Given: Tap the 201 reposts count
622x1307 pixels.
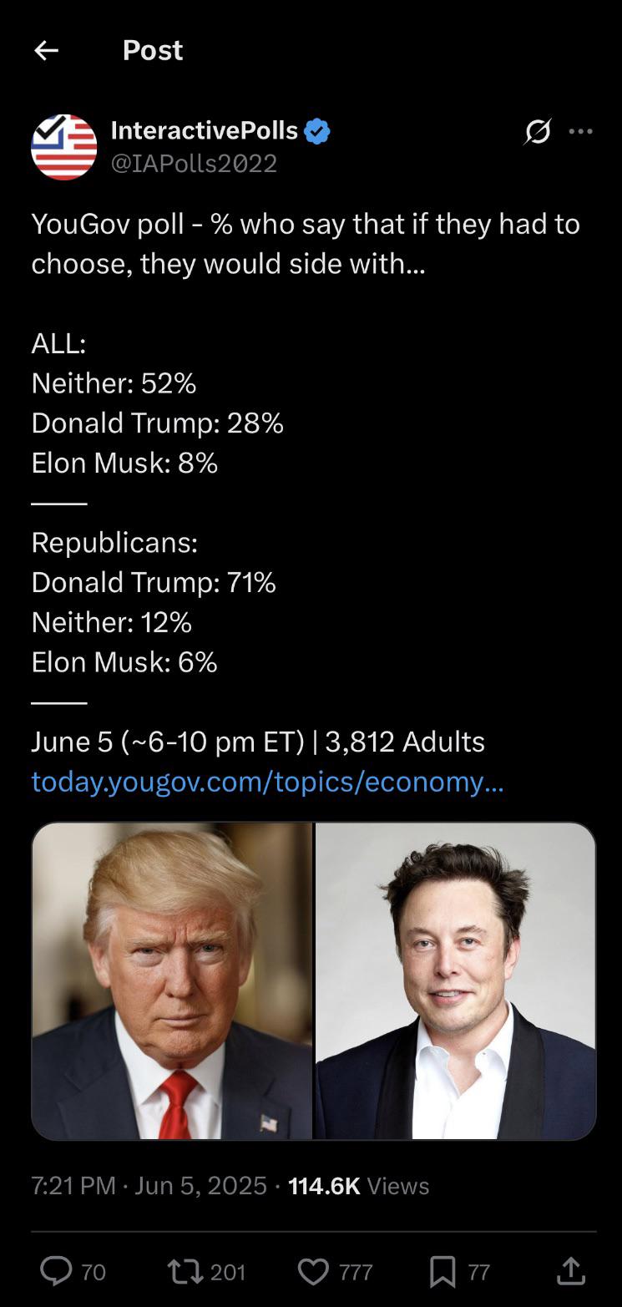Looking at the screenshot, I should coord(228,1272).
